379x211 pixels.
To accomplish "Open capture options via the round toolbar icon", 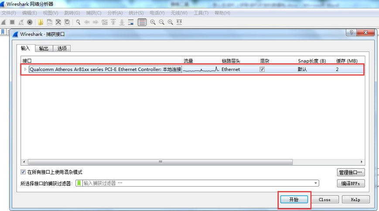I will click(x=30, y=22).
